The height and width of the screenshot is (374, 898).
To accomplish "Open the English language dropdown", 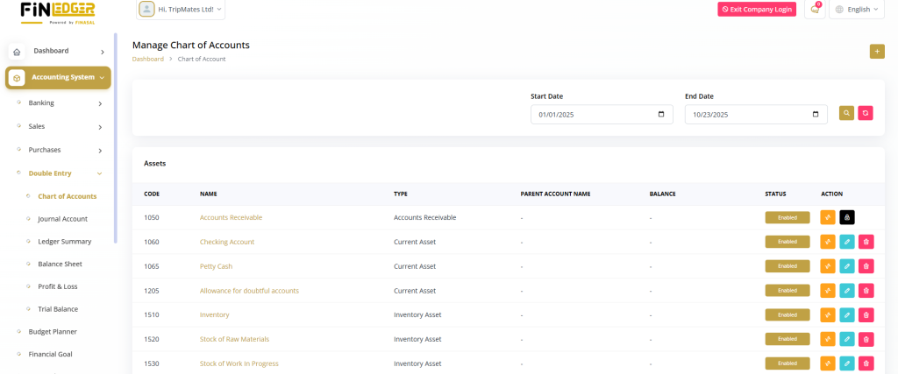I will 856,10.
